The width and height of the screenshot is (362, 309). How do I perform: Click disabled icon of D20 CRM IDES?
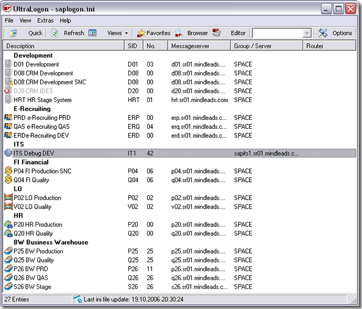click(x=8, y=90)
